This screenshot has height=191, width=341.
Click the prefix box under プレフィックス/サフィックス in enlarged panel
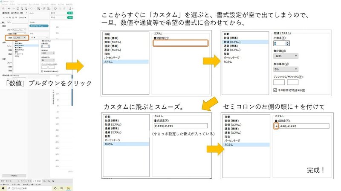(x=279, y=82)
